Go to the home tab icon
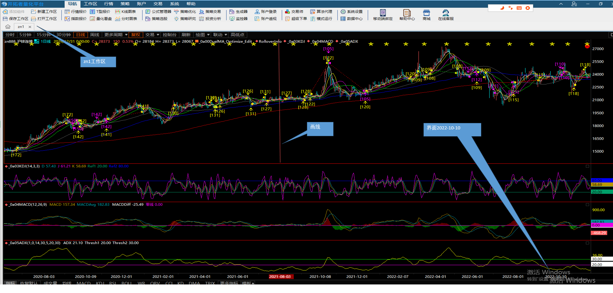The width and height of the screenshot is (613, 293). [8, 27]
